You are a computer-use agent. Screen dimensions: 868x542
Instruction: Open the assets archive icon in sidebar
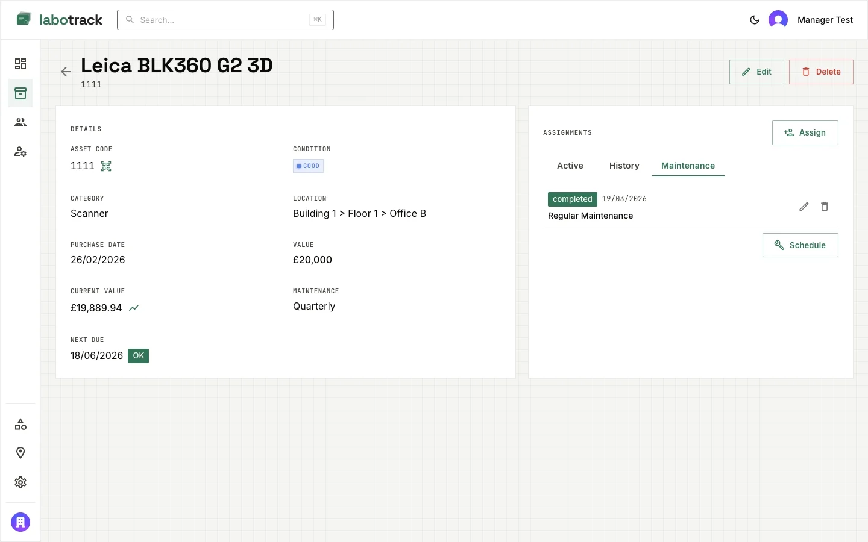20,93
